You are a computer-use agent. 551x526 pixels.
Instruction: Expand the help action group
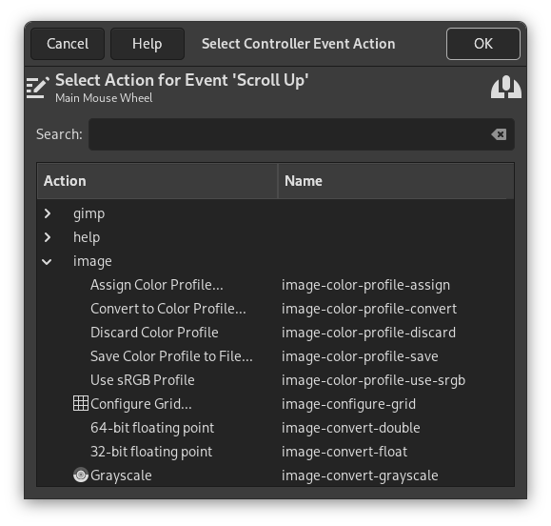(x=48, y=237)
